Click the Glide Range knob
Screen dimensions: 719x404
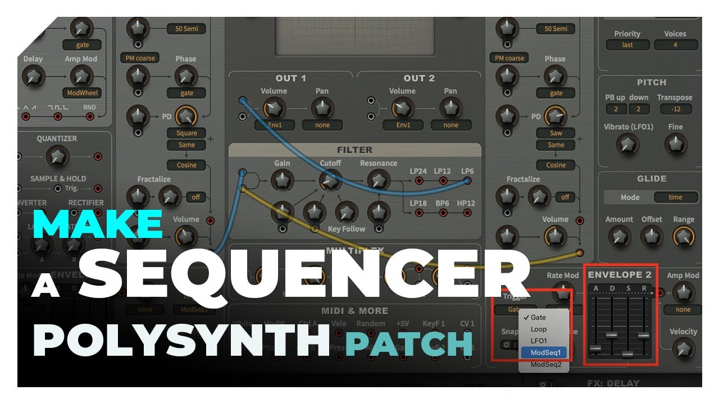click(x=683, y=237)
